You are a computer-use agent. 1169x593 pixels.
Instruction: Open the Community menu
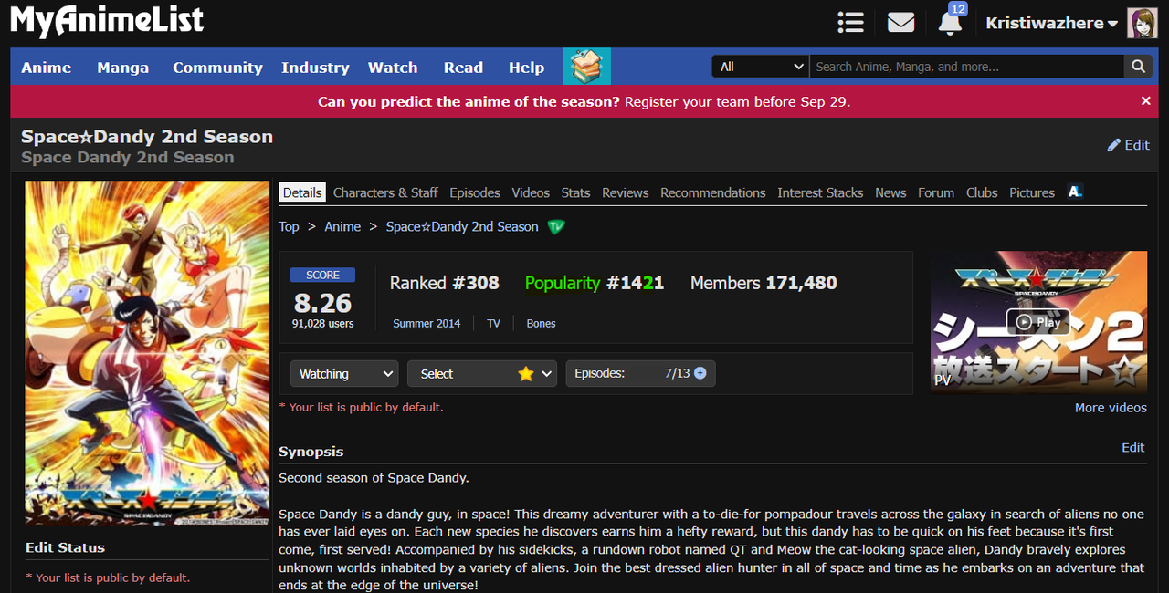pos(217,68)
